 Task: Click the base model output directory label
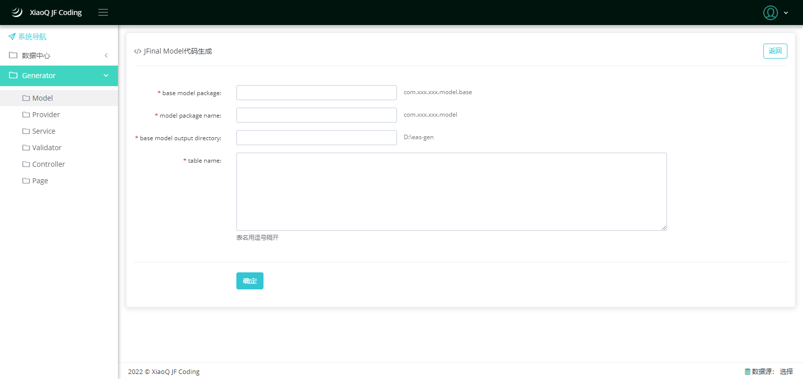click(x=181, y=138)
